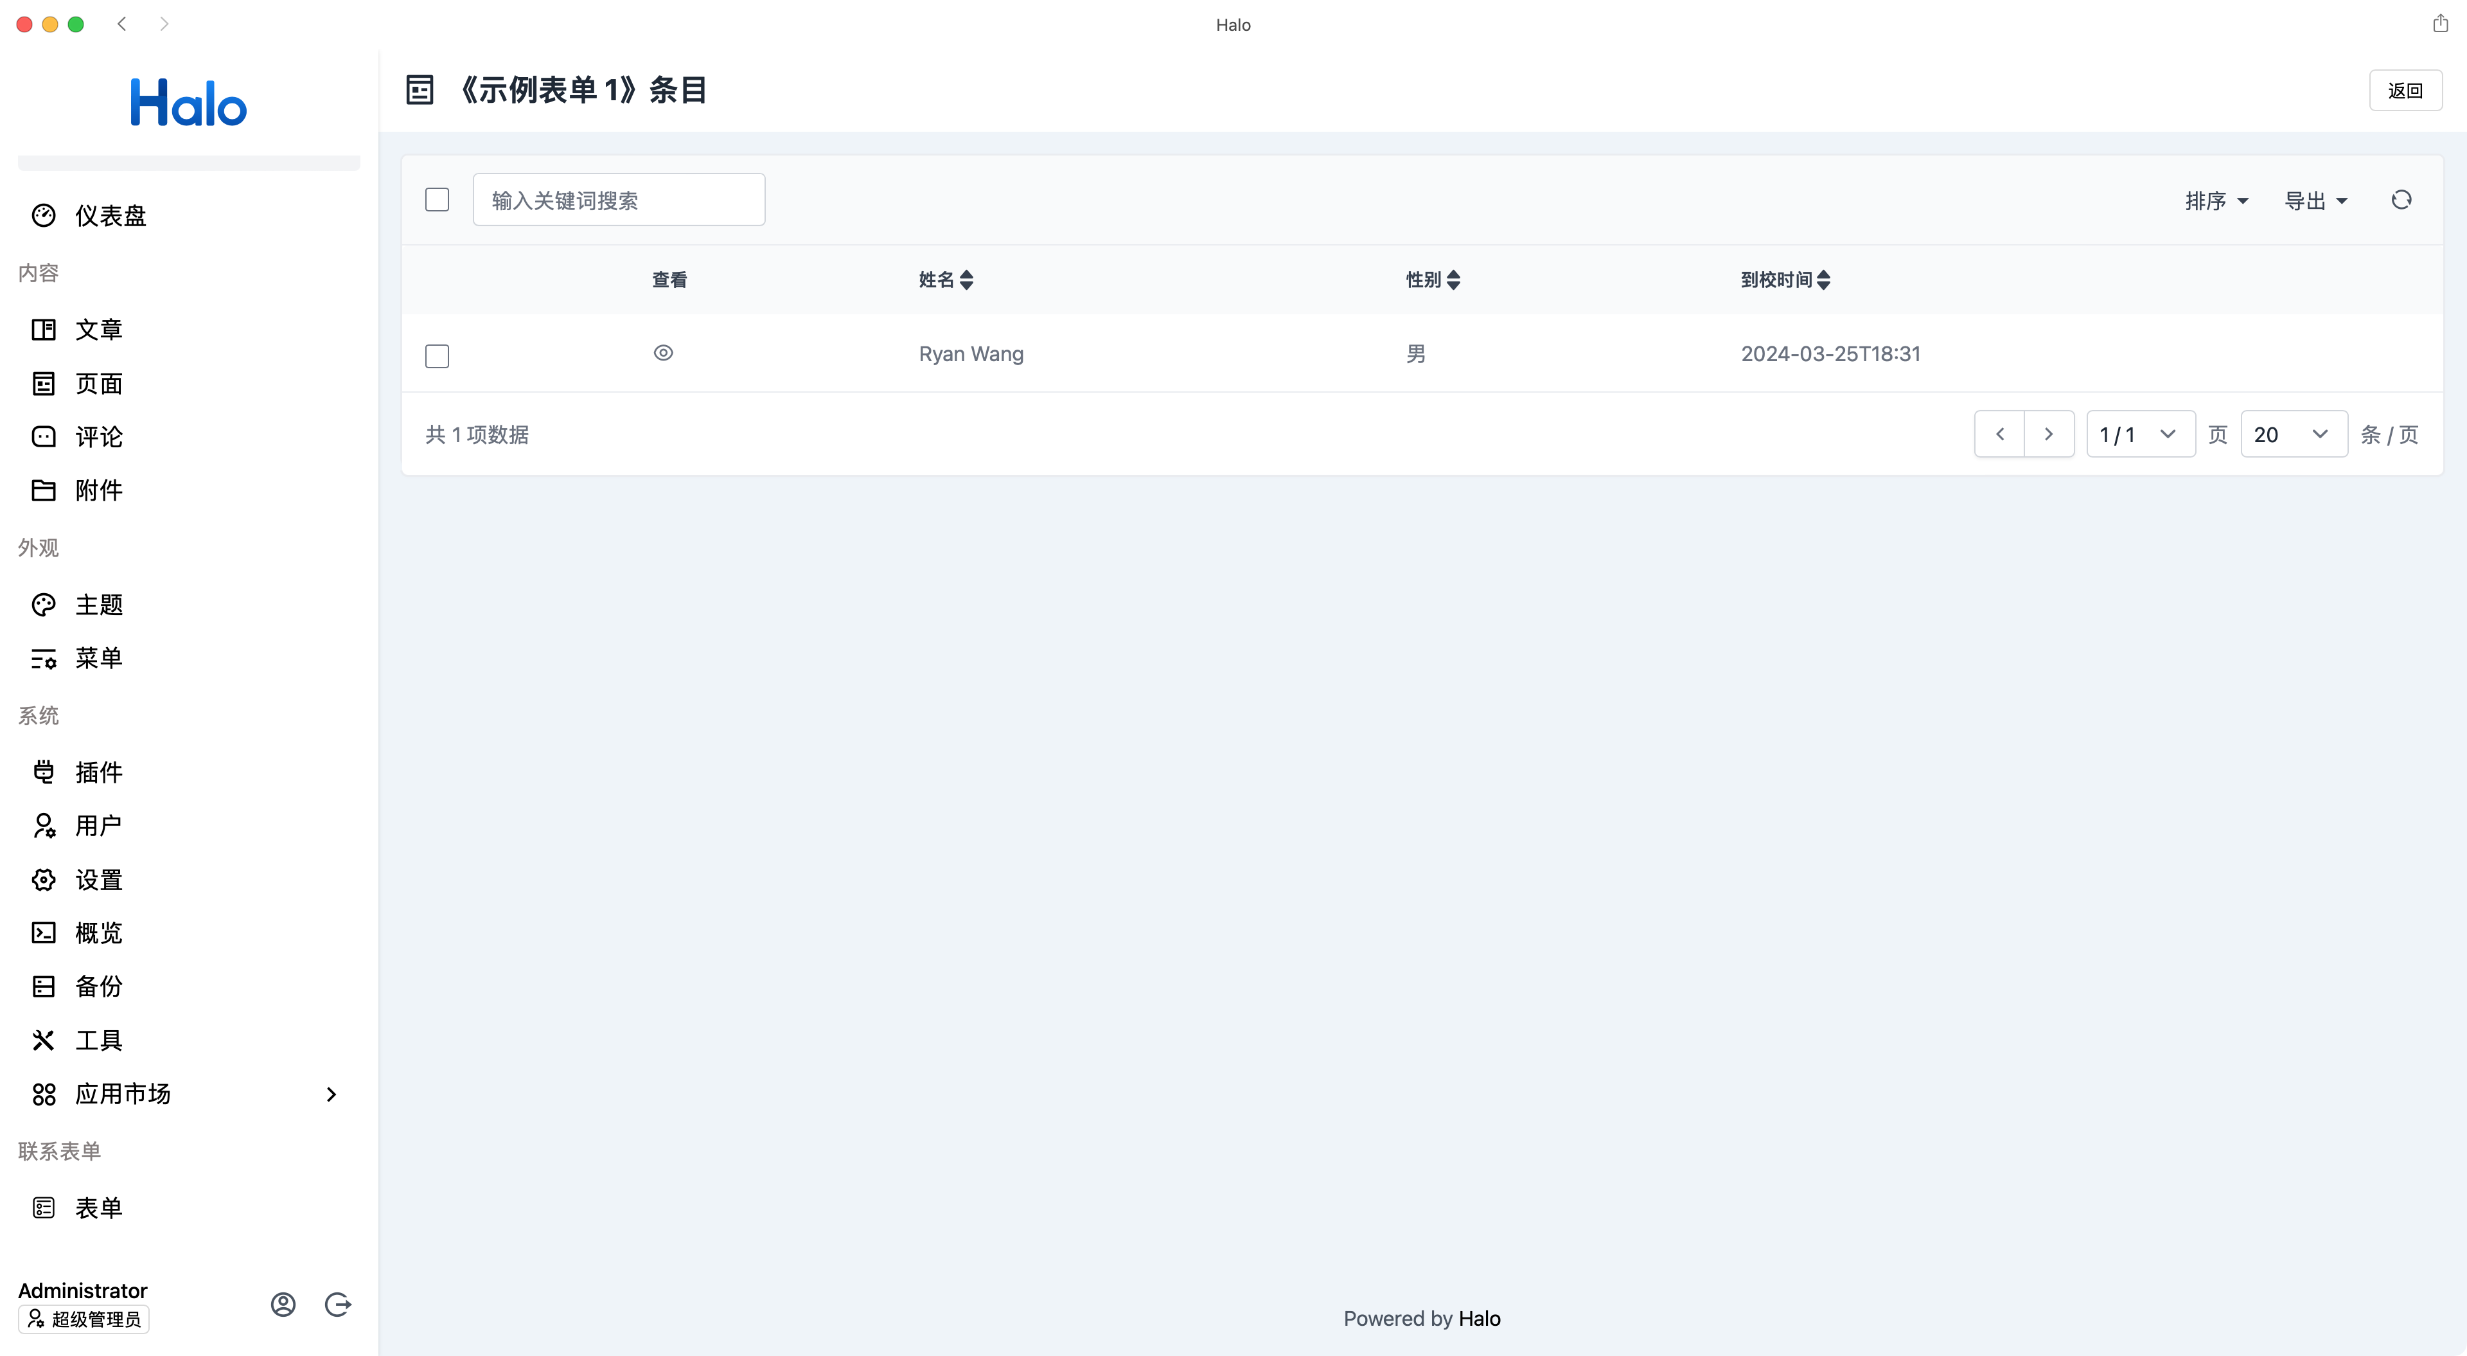Sort by the 姓名 column arrows
2467x1356 pixels.
(x=966, y=280)
